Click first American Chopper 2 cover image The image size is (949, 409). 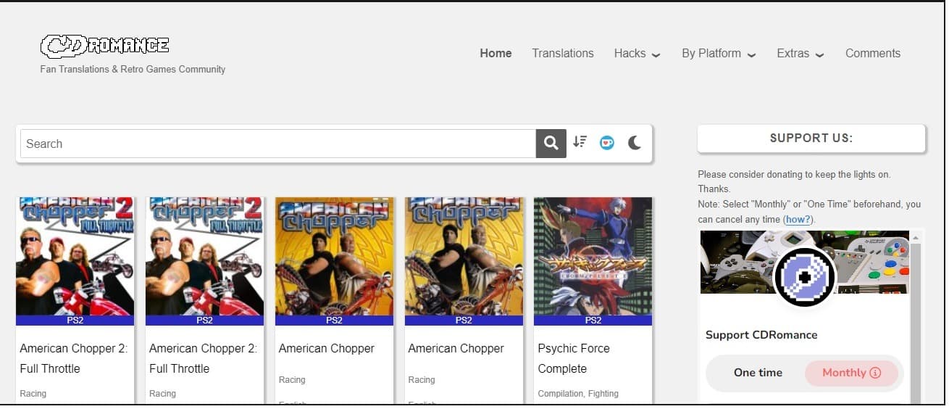[75, 256]
